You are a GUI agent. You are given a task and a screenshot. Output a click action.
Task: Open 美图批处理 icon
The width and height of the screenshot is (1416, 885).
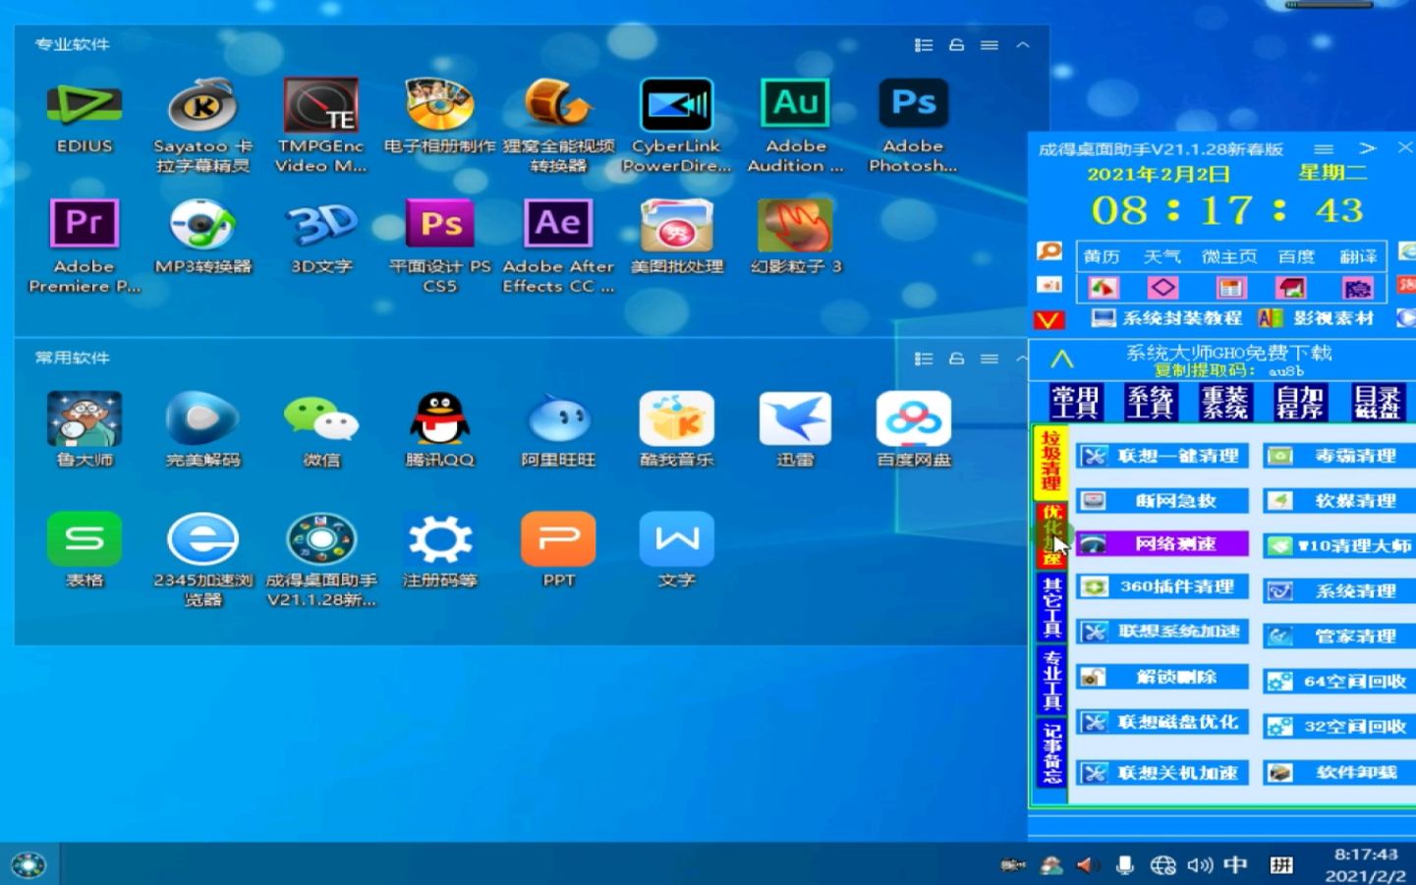pos(676,225)
